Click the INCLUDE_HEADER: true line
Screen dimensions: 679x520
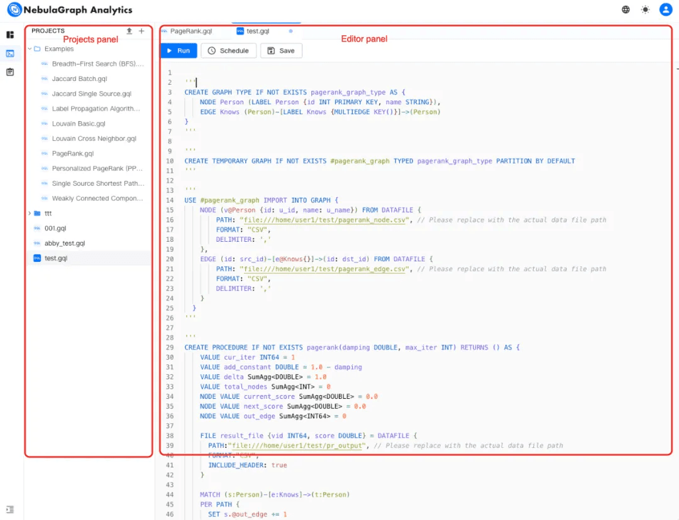click(x=247, y=465)
